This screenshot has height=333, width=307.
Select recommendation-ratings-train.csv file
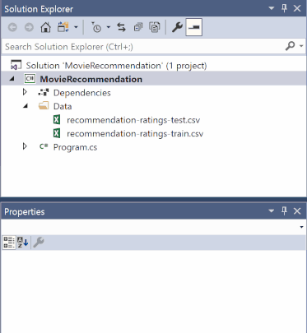point(135,134)
